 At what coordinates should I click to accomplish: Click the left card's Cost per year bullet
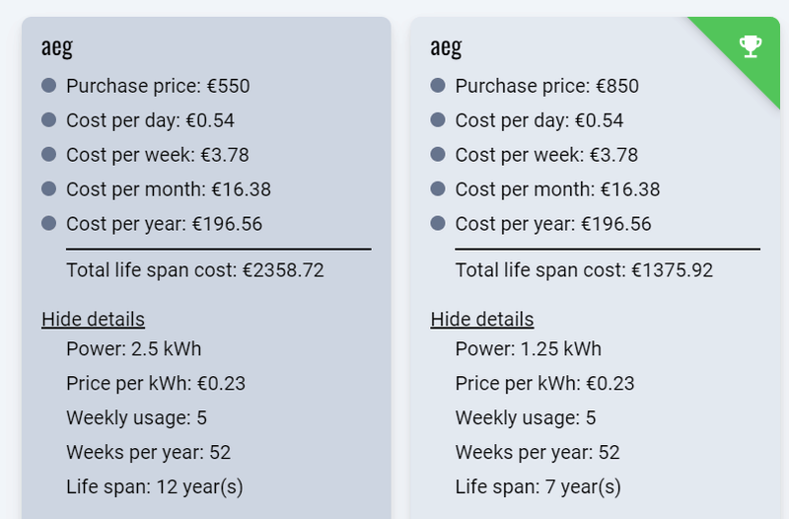coord(48,224)
